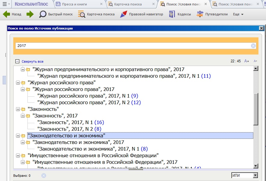Viewport: 266px width, 181px height.
Task: Click the green Back arrow icon
Action: (7, 14)
